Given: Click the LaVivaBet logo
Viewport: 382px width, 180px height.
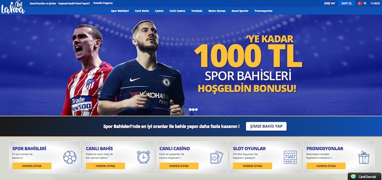Looking at the screenshot, I should [13, 7].
